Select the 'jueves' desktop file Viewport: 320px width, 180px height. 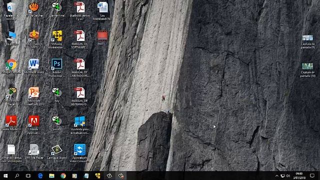[57, 123]
